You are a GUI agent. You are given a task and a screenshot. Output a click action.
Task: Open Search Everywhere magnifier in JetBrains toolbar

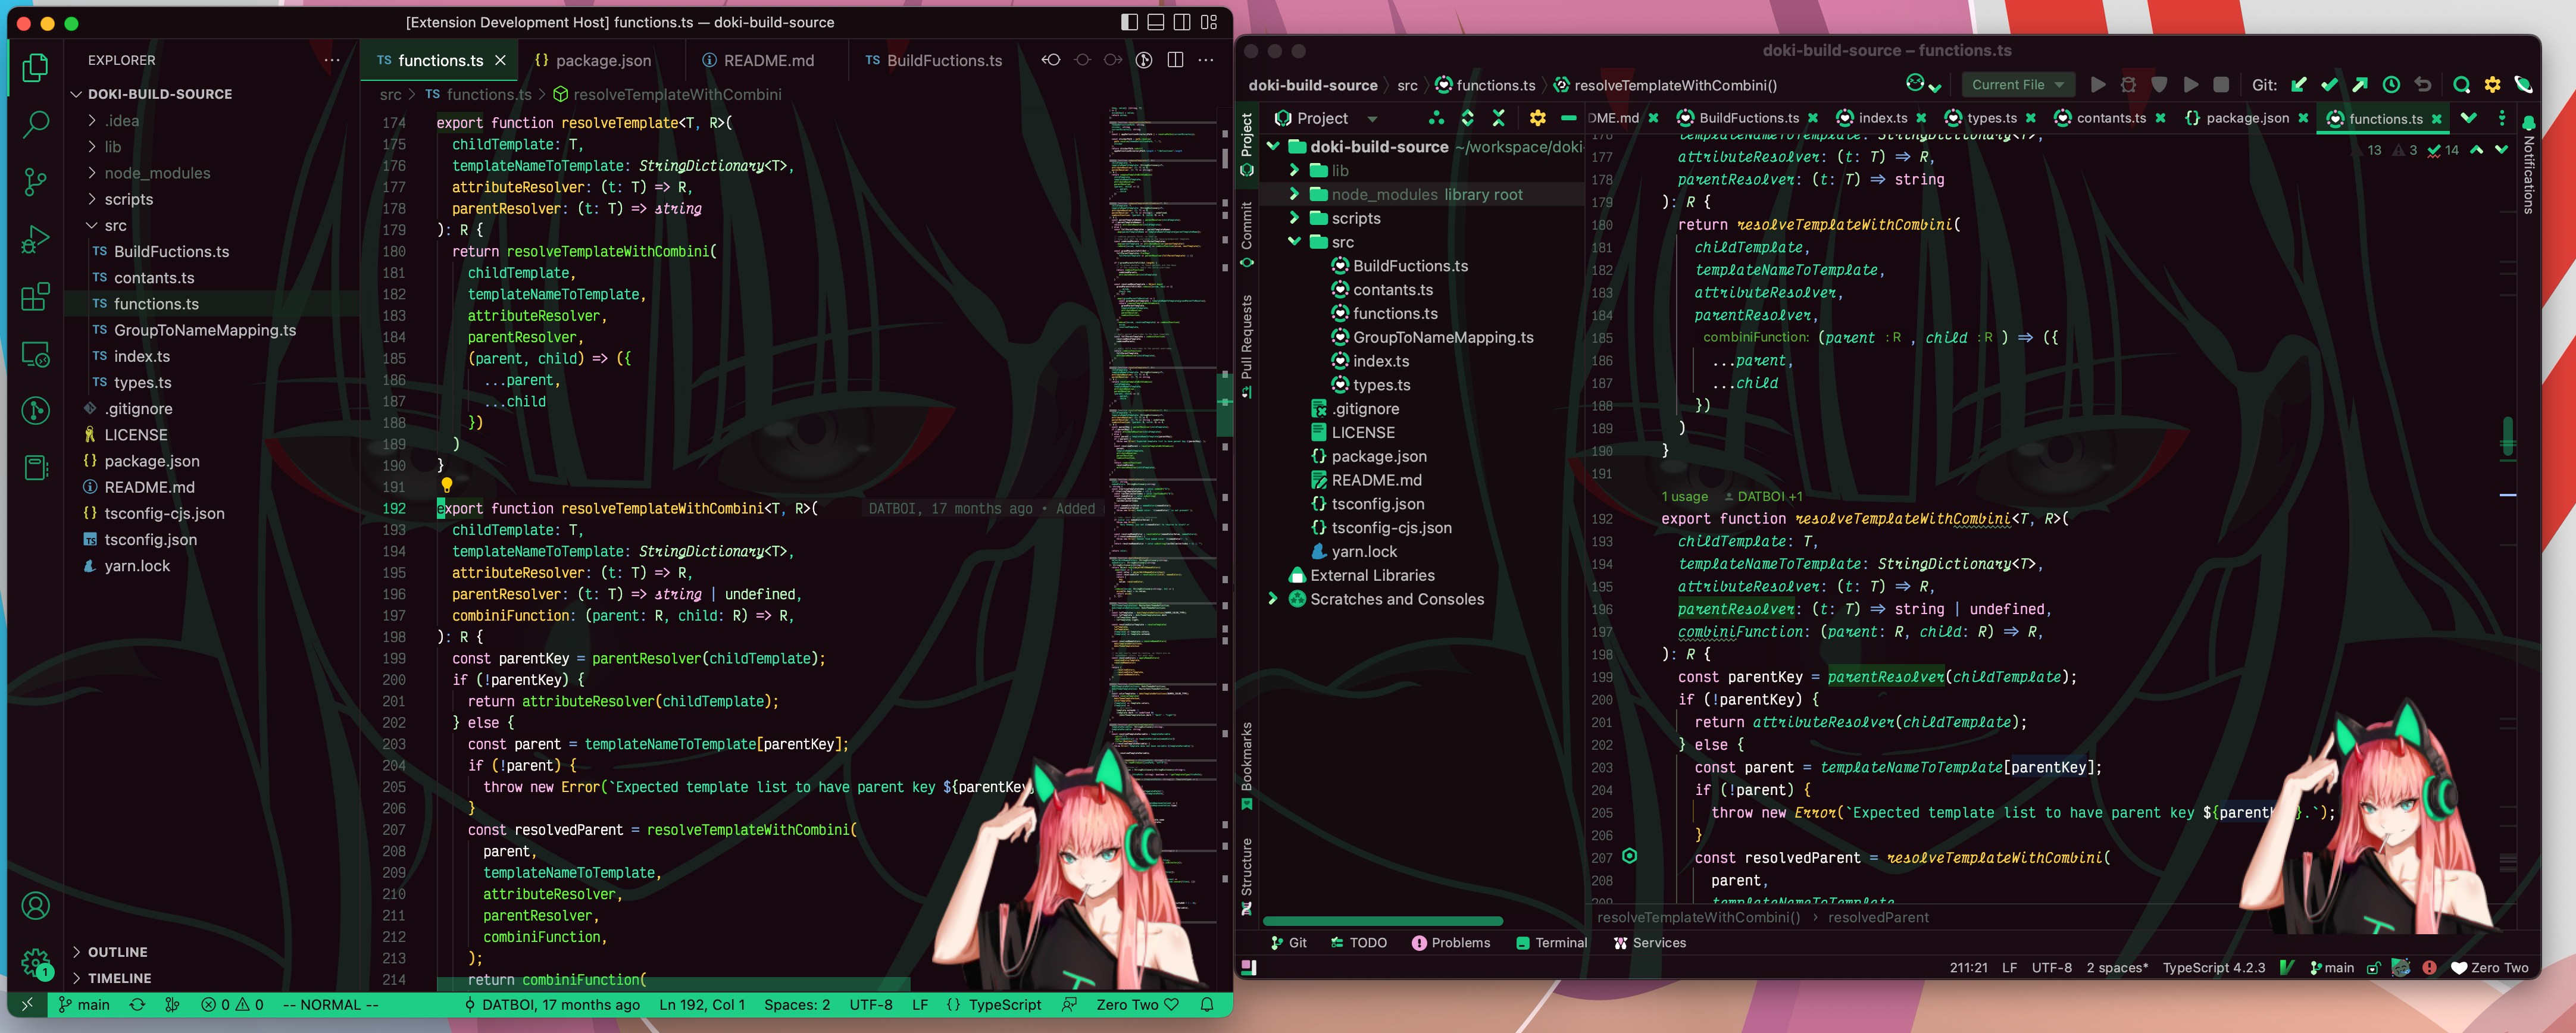2461,85
